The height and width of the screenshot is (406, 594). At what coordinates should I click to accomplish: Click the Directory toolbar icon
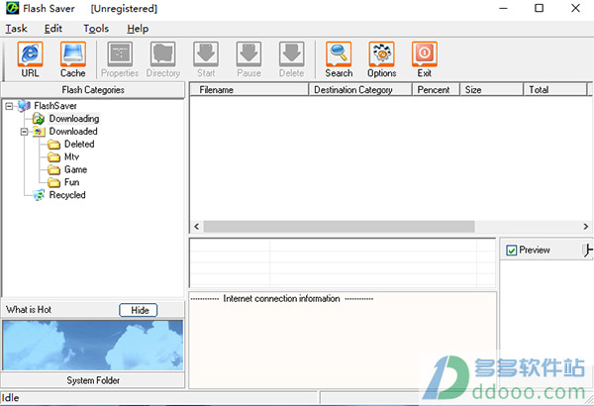(163, 54)
